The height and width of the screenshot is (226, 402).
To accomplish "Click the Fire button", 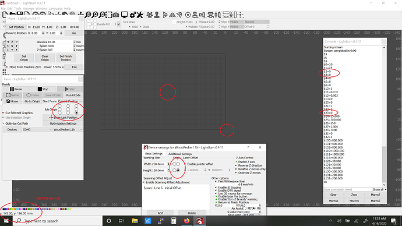I will (74, 67).
